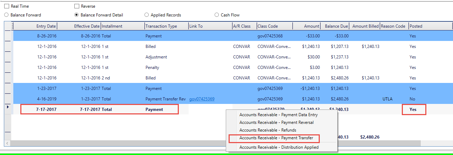Click the current-row arrow indicator beside 7-17-2017
The width and height of the screenshot is (453, 155).
point(8,107)
